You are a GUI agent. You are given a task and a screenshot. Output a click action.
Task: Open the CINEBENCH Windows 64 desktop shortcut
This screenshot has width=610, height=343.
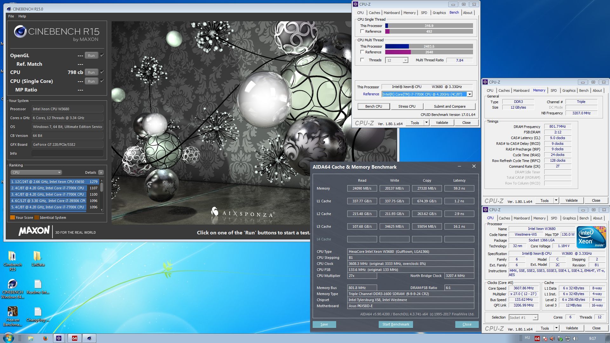coord(12,288)
